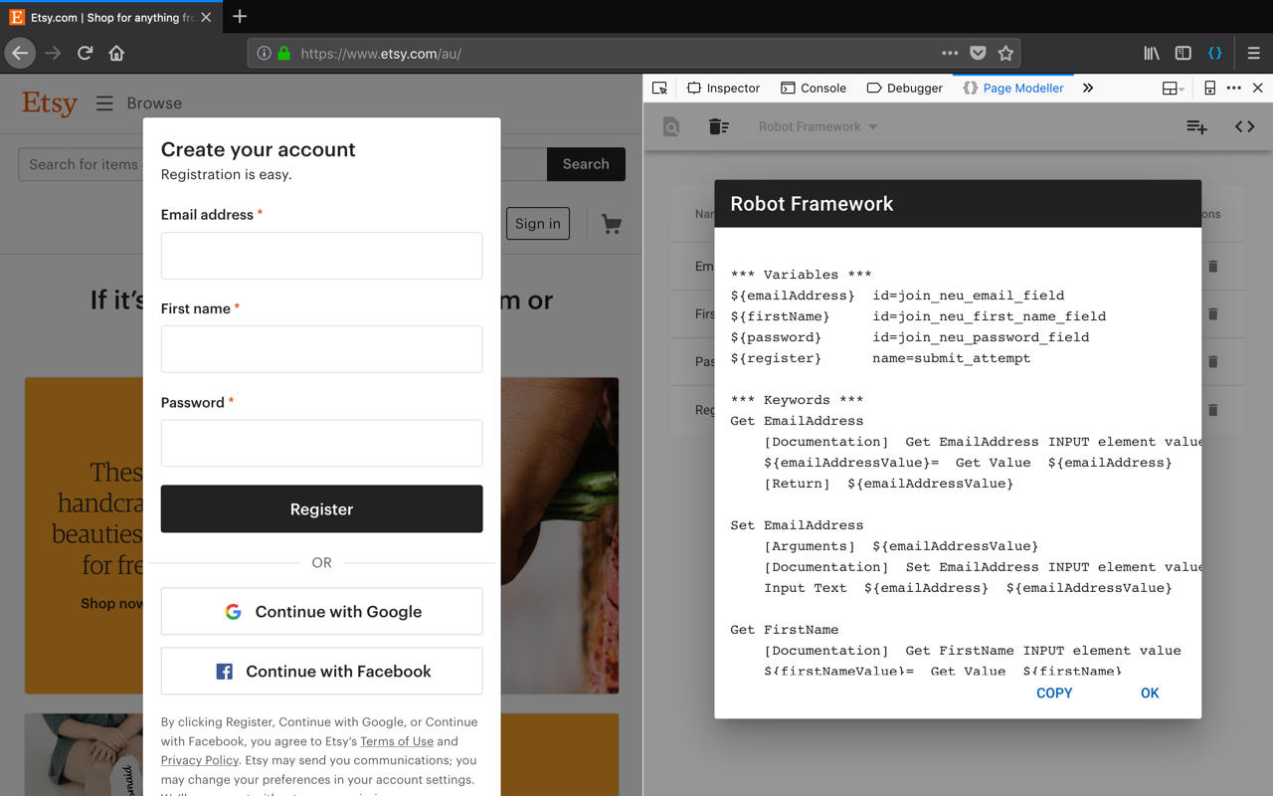
Task: Toggle responsive design mode icon
Action: tap(1209, 88)
